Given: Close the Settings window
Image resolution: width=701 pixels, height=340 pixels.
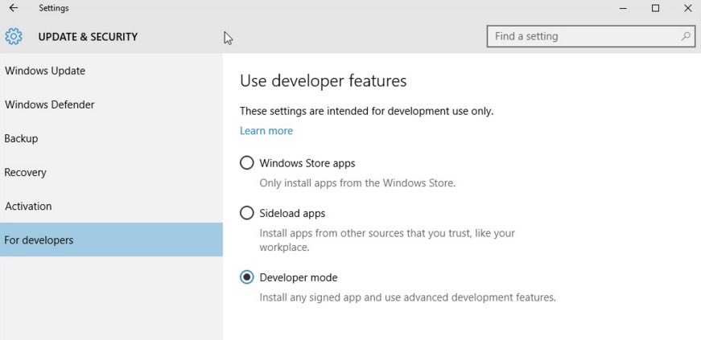Looking at the screenshot, I should [x=687, y=8].
